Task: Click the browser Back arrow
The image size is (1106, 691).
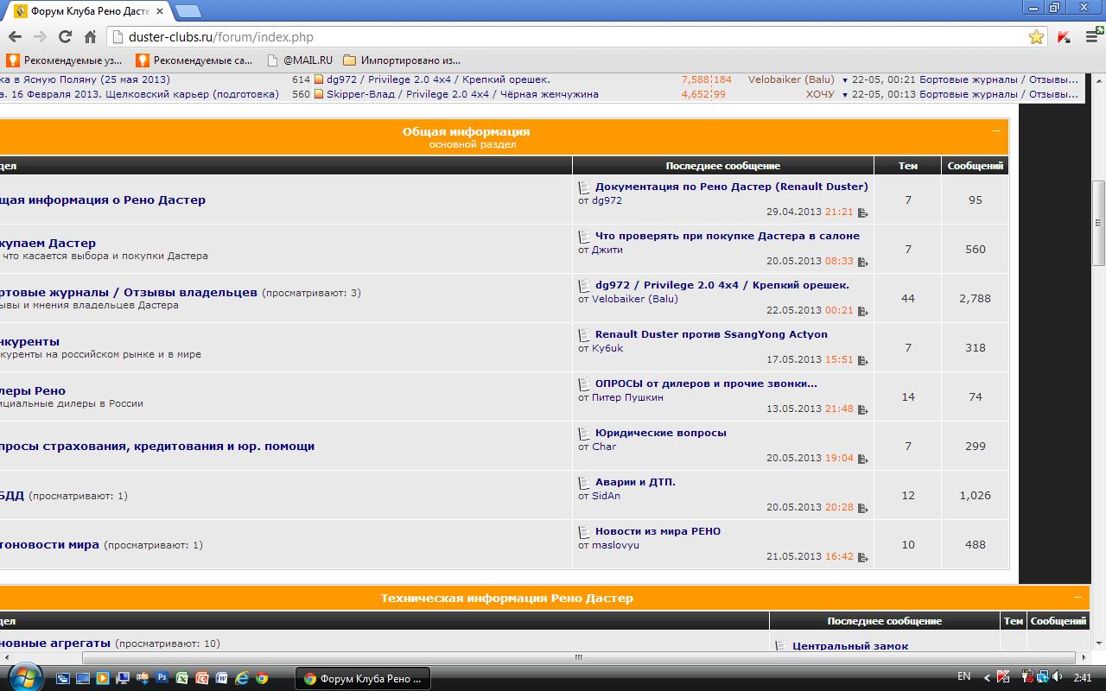Action: pyautogui.click(x=14, y=37)
